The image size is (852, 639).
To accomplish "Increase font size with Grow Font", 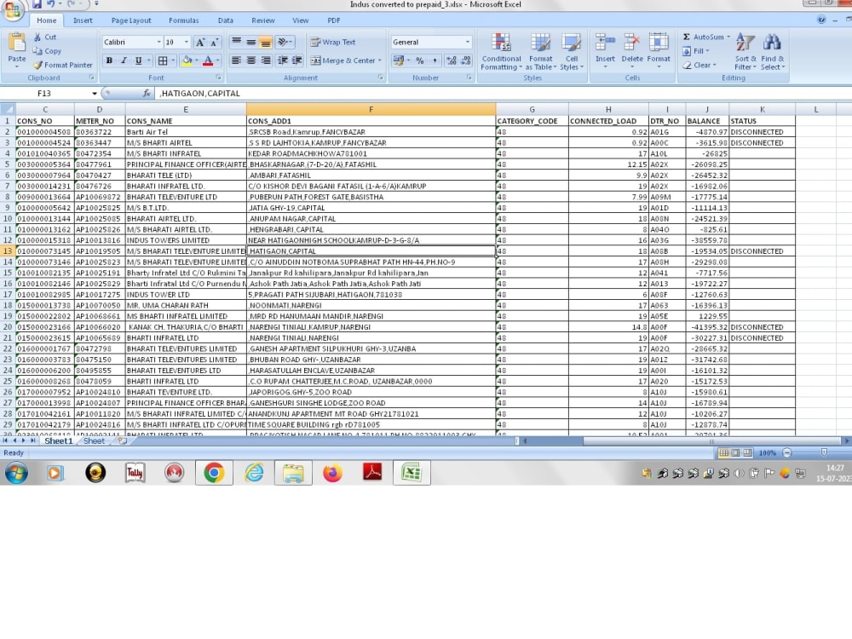I will [200, 43].
